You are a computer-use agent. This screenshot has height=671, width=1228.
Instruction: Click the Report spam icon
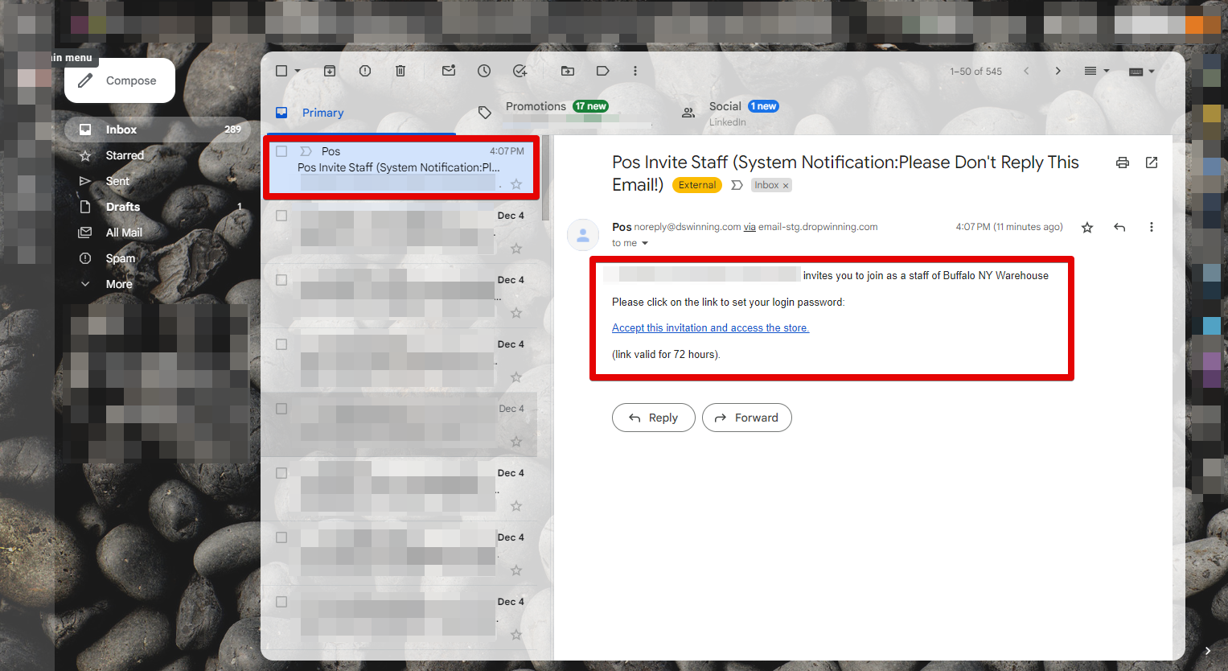point(365,71)
